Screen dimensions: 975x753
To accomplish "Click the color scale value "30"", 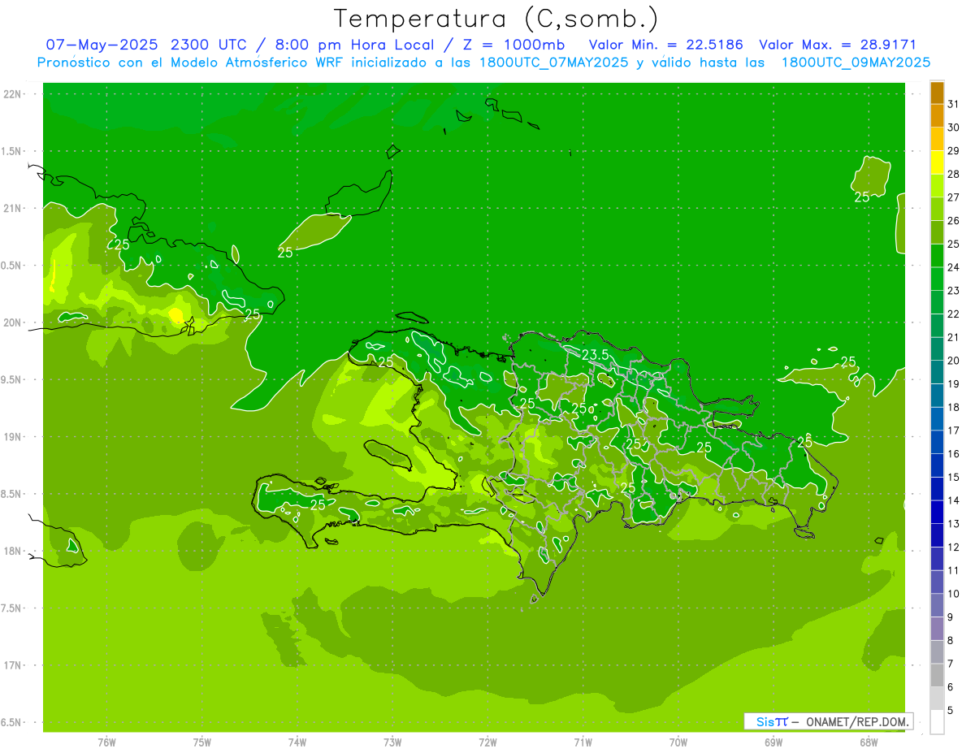I will tap(953, 128).
